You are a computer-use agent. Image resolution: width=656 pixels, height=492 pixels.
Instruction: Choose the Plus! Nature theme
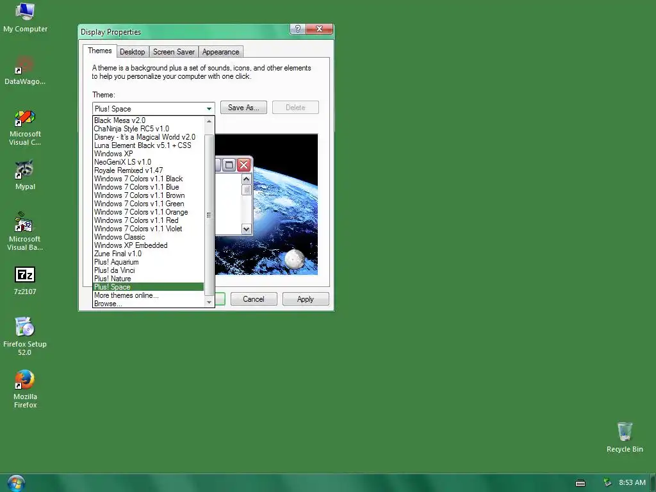pyautogui.click(x=148, y=279)
